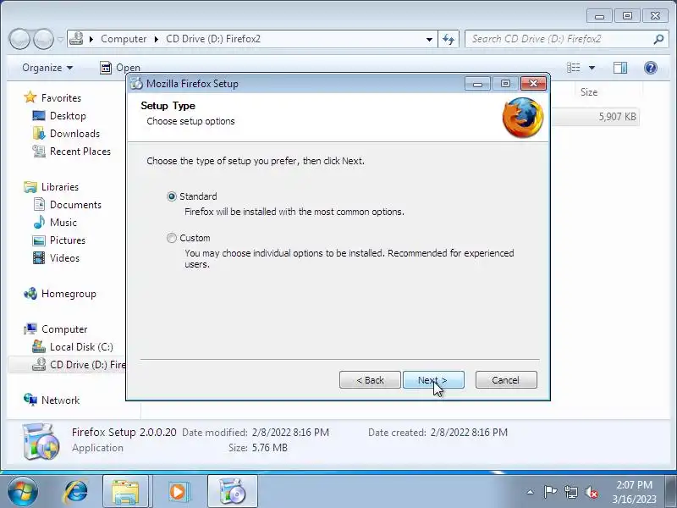The image size is (677, 508).
Task: Select Network in the navigation pane
Action: tap(60, 400)
